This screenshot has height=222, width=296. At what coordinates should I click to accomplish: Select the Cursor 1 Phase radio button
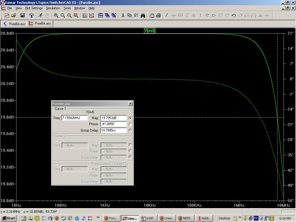130,124
